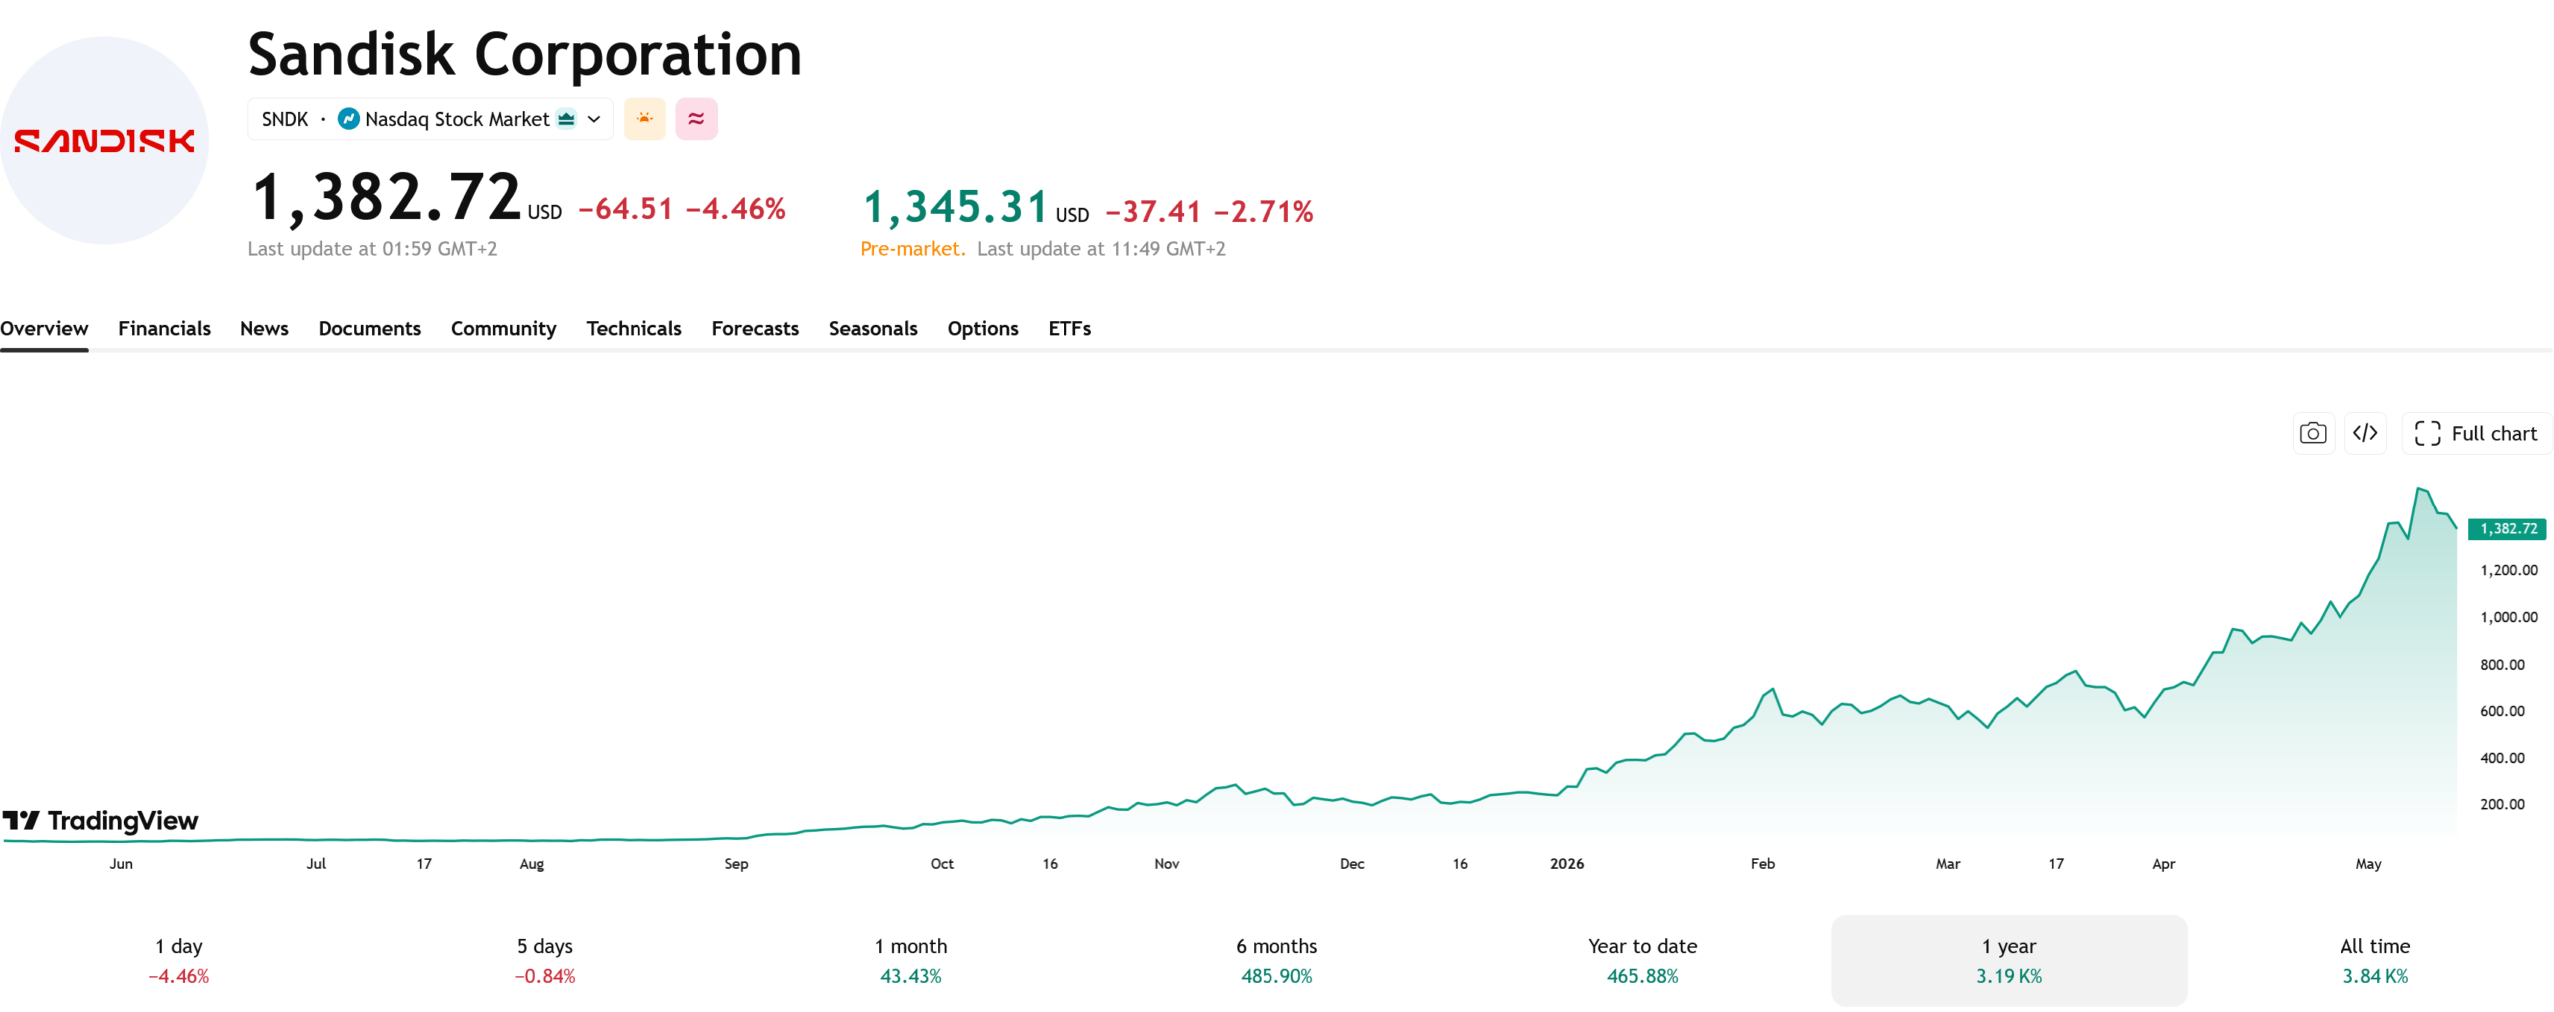Click the 1,382.72 price label on axis
Image resolution: width=2554 pixels, height=1012 pixels.
[2507, 528]
